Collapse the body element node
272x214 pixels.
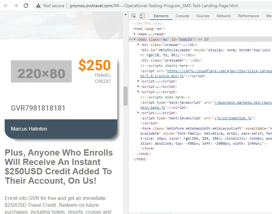(x=135, y=39)
